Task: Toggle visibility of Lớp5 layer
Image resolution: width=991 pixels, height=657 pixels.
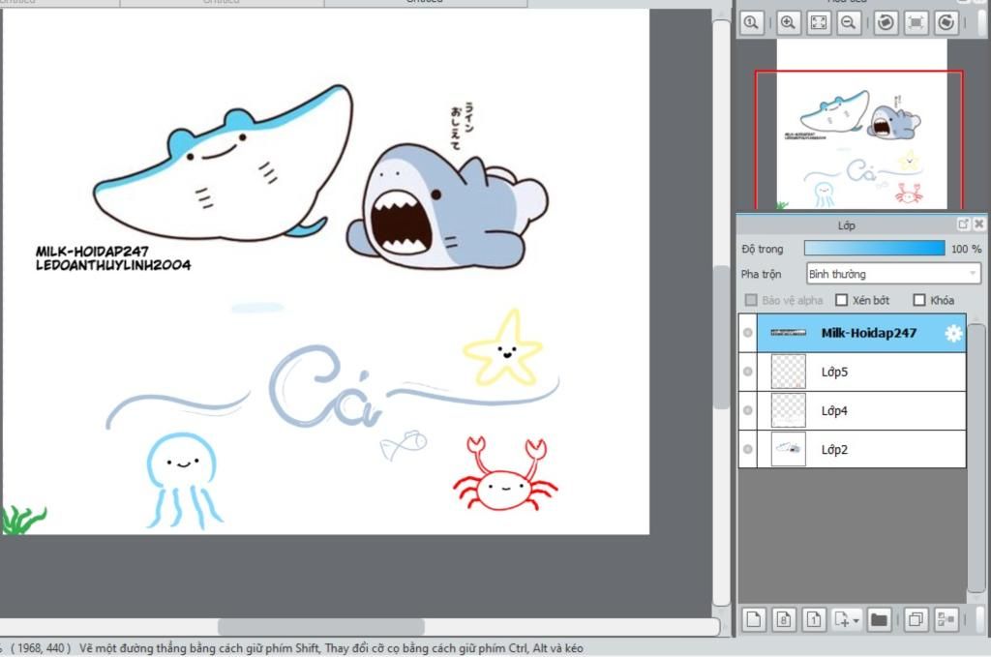Action: coord(748,372)
